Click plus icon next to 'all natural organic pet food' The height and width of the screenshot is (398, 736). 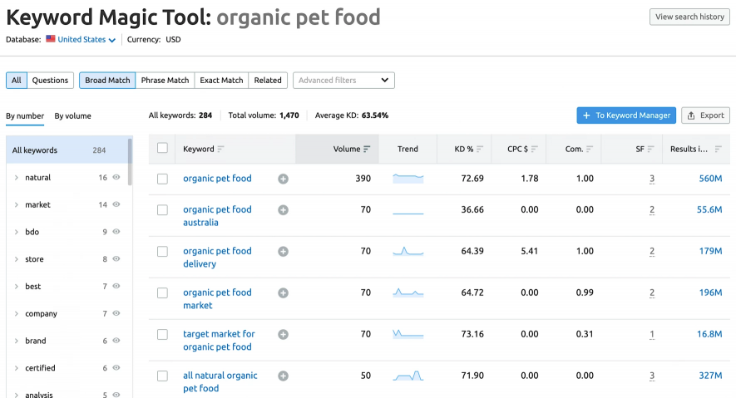pyautogui.click(x=283, y=376)
